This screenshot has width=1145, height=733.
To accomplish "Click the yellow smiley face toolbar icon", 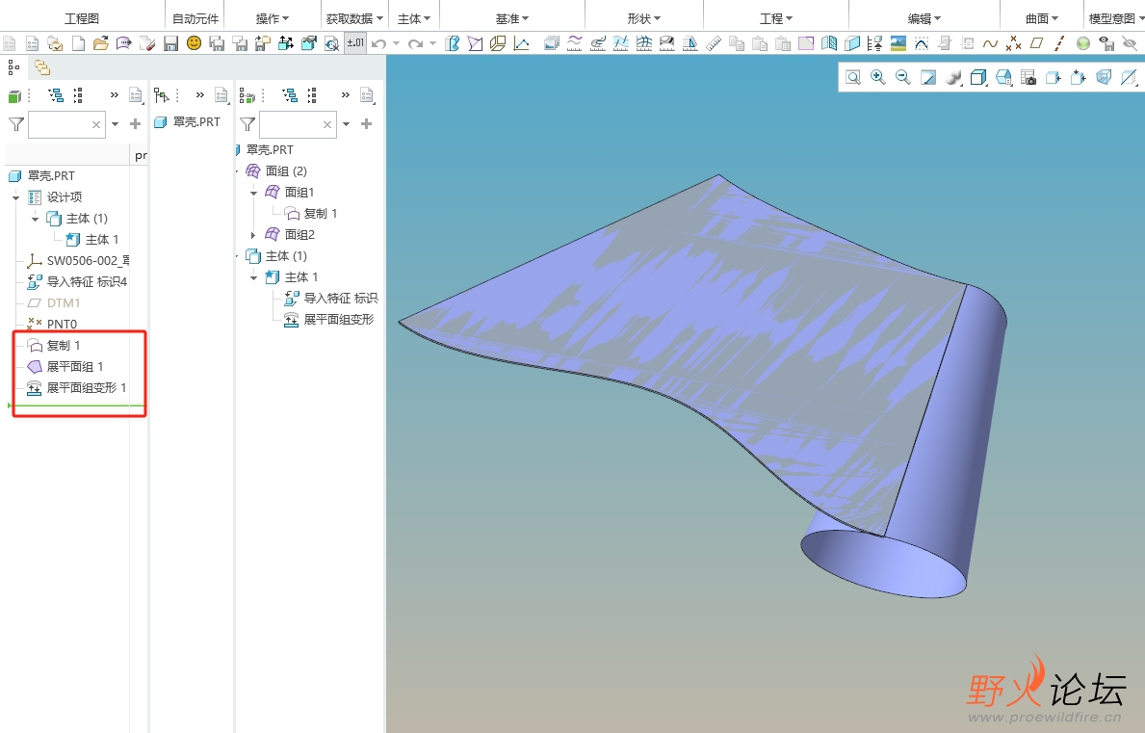I will point(195,43).
